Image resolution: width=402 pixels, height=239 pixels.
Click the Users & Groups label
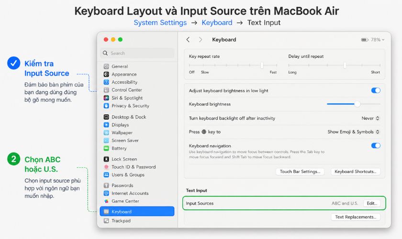click(x=128, y=174)
